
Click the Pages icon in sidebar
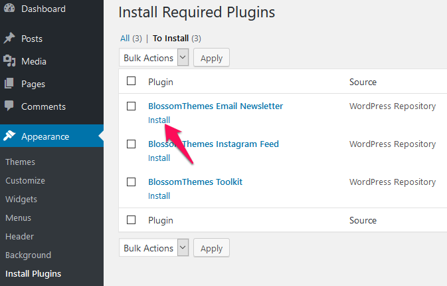pos(9,83)
